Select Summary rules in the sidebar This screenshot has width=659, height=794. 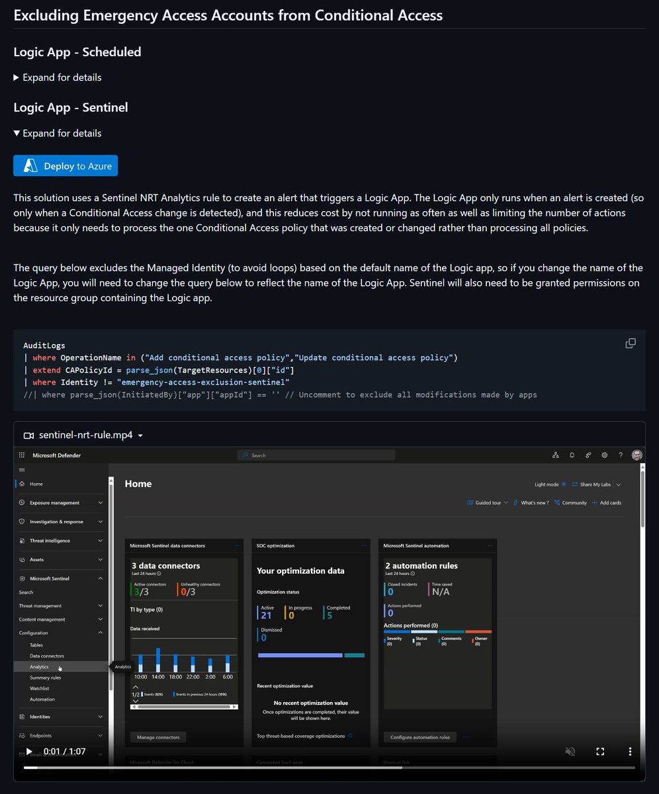click(x=46, y=678)
